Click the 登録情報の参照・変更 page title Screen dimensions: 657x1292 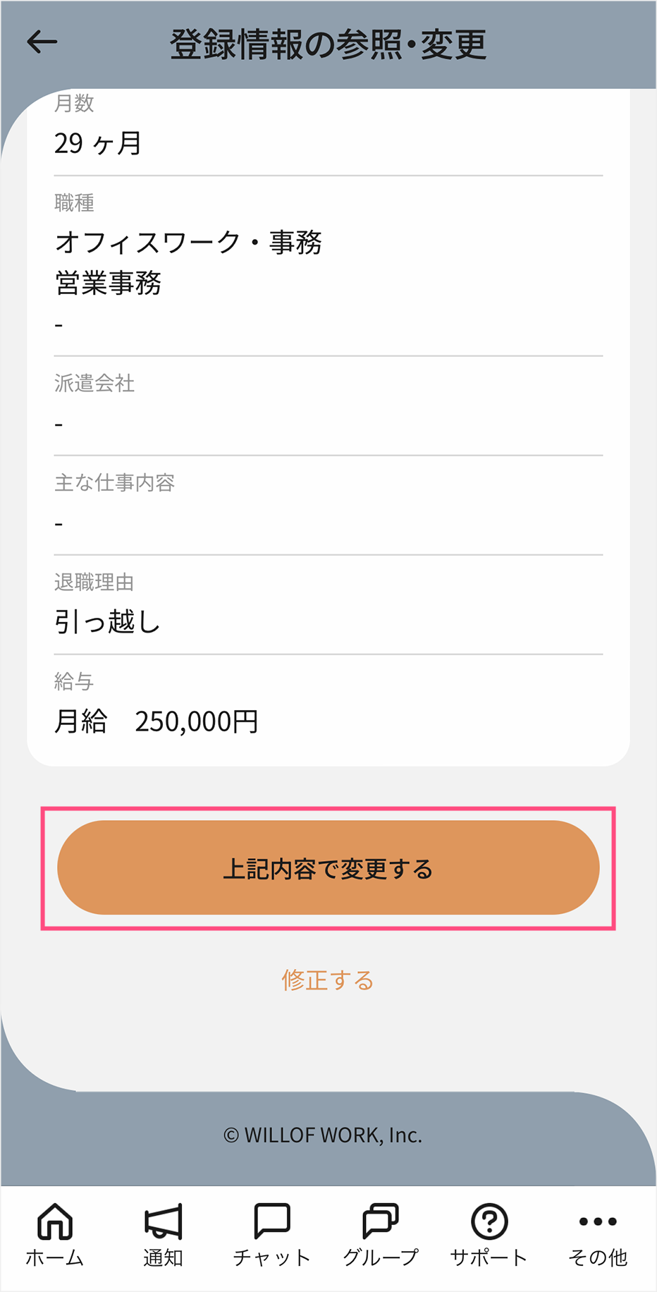(x=328, y=44)
